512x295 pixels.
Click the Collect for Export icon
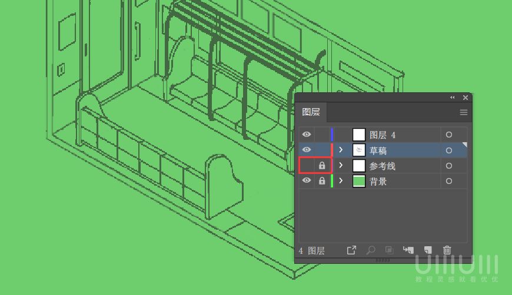tap(351, 250)
